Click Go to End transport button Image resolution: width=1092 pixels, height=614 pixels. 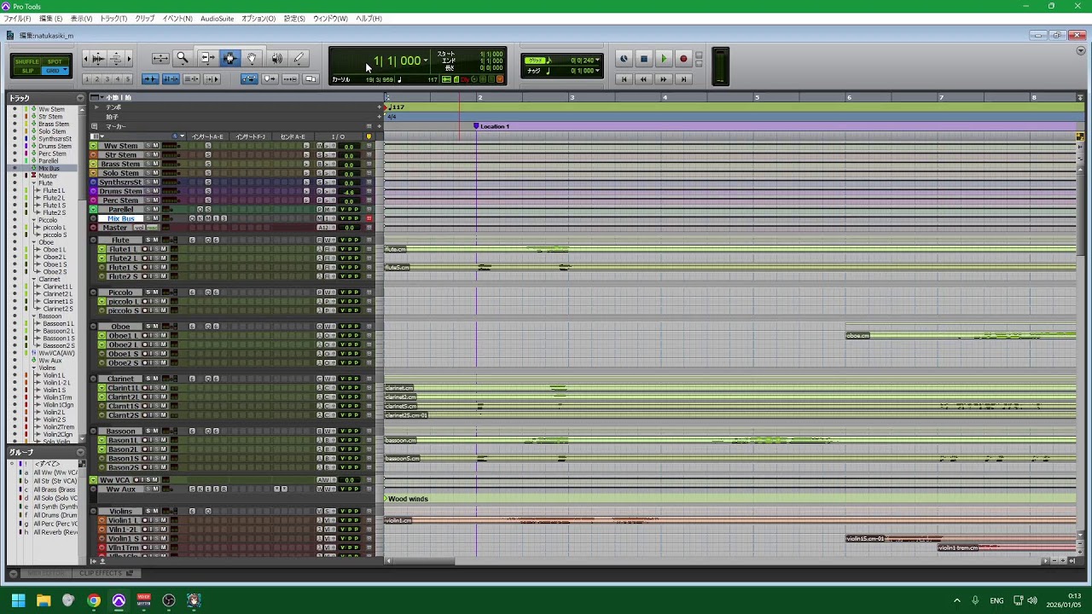[683, 79]
